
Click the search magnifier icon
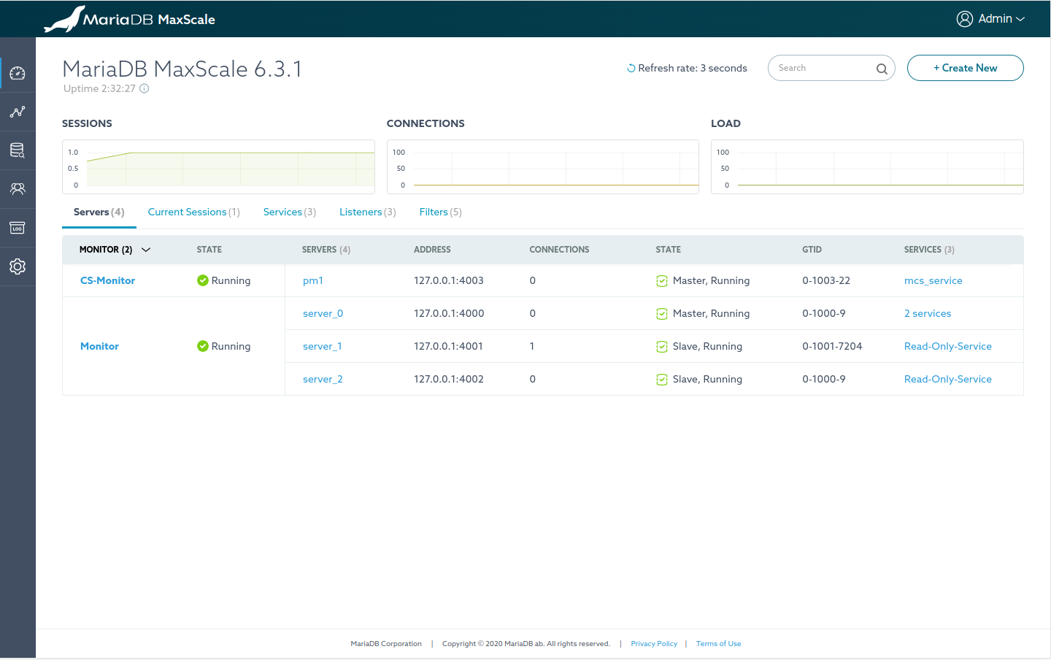882,68
